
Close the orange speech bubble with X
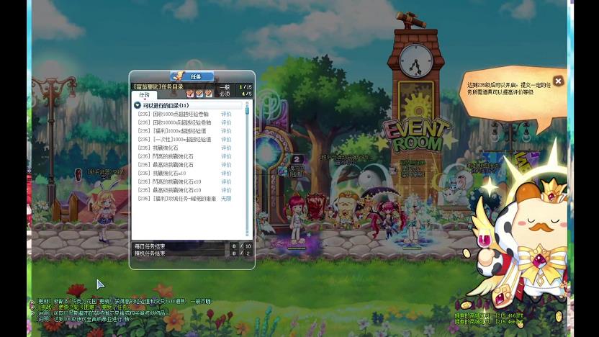[x=558, y=81]
